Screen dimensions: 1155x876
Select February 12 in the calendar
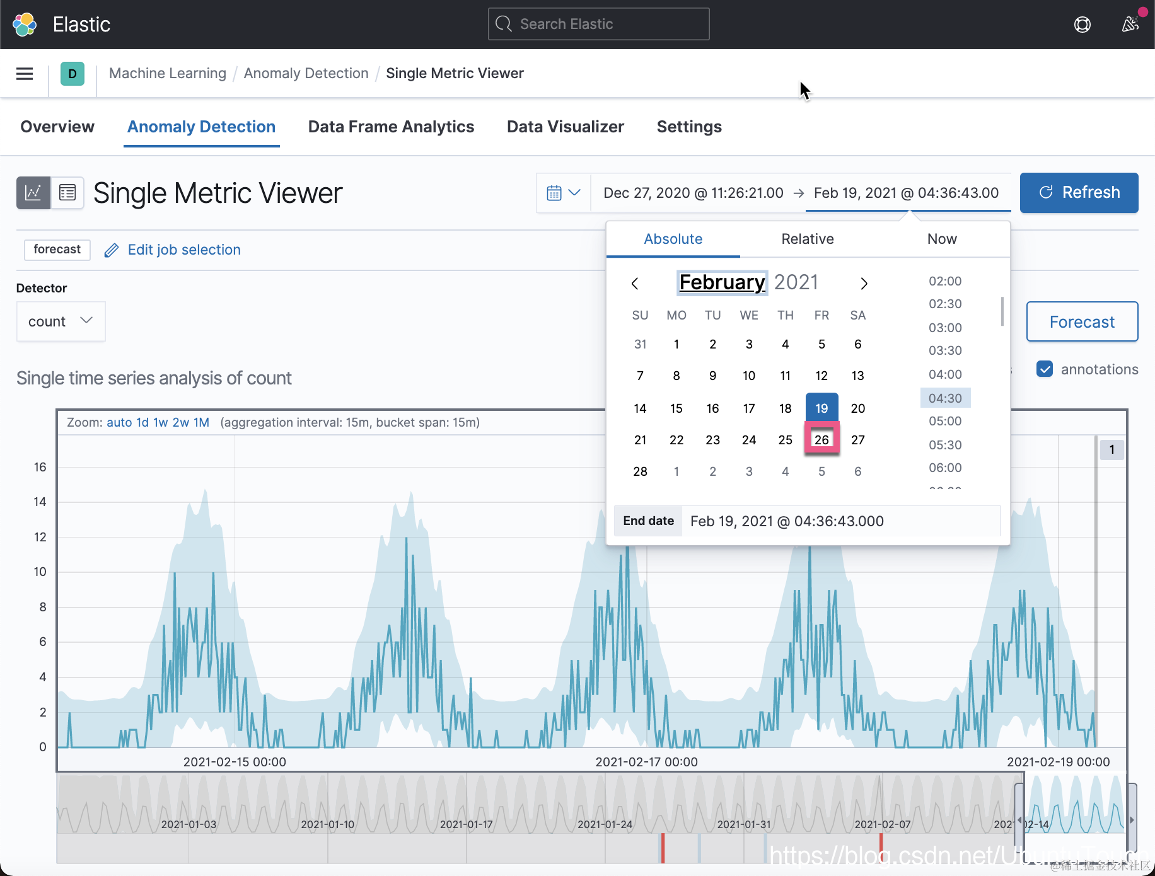(821, 376)
